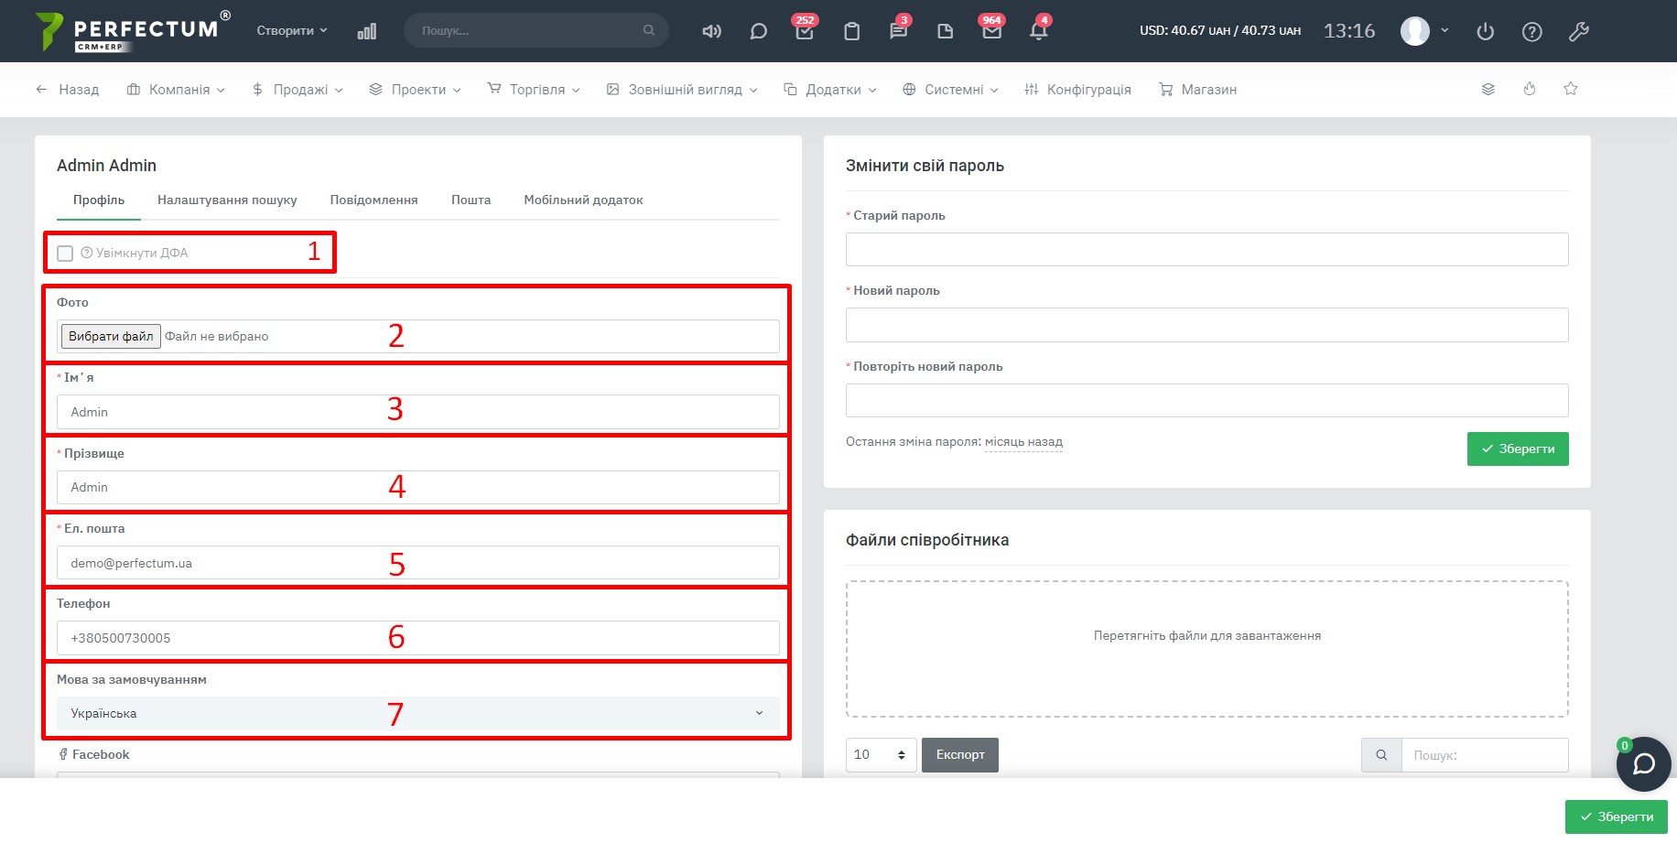The image size is (1677, 843).
Task: Click the statistics bar chart icon
Action: [366, 31]
